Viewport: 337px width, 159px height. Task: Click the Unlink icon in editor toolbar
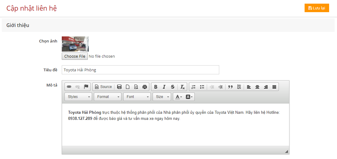(x=78, y=86)
